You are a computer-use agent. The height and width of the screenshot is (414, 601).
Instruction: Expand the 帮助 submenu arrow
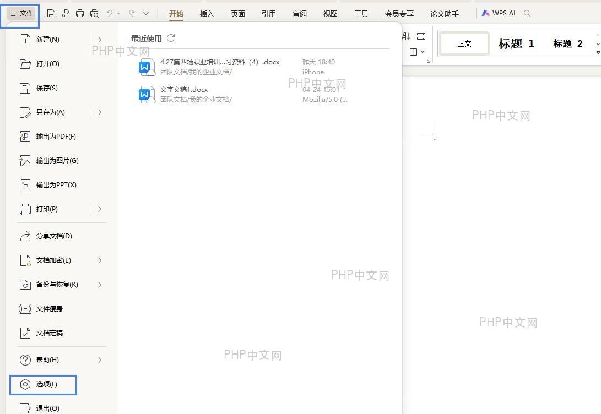(x=100, y=360)
